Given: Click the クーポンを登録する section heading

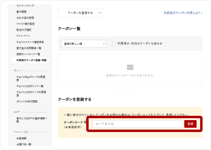Looking at the screenshot, I should 75,99.
